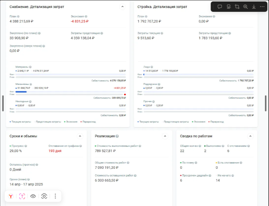The width and height of the screenshot is (269, 206).
Task: Click the Себестоимость value 309 055,73 ₽
Action: 119,98
